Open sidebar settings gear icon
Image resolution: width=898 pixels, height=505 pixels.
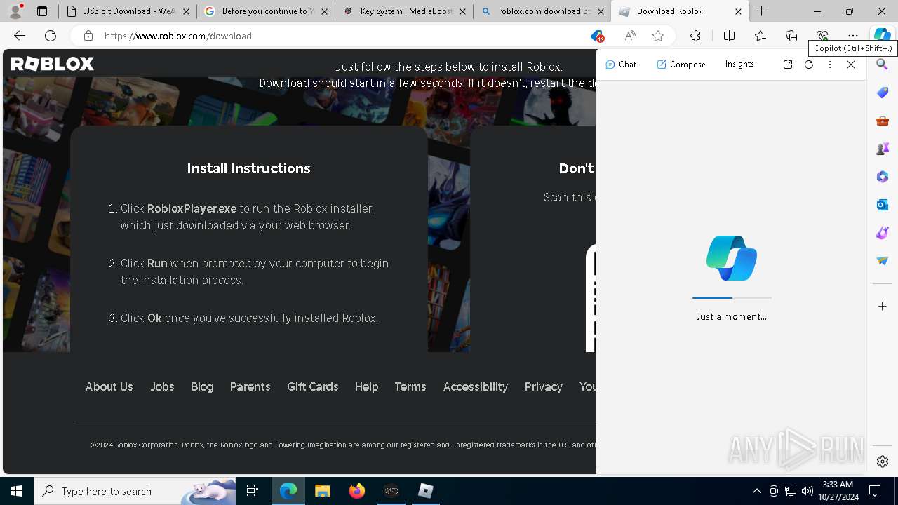[x=883, y=462]
